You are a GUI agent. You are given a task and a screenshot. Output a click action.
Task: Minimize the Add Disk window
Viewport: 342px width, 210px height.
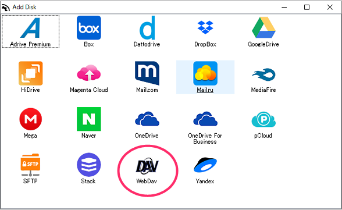coord(284,7)
